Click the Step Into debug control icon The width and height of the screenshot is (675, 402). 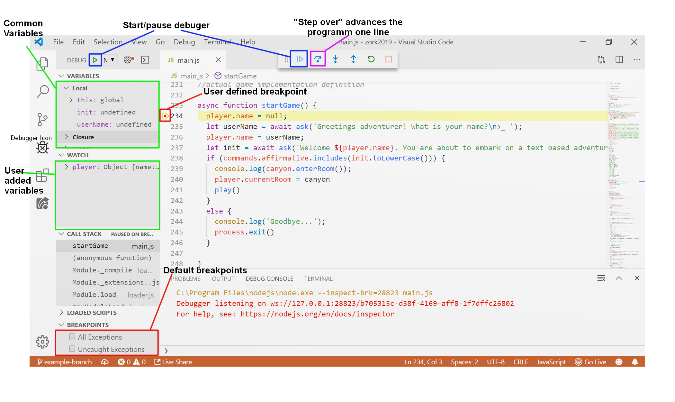[336, 59]
